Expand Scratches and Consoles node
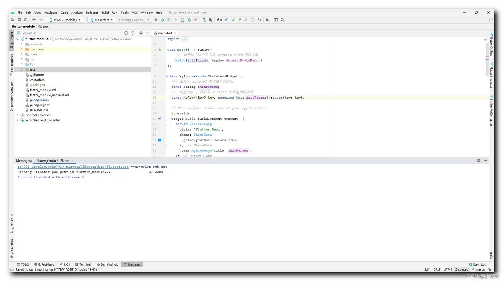503x281 pixels. click(x=17, y=120)
